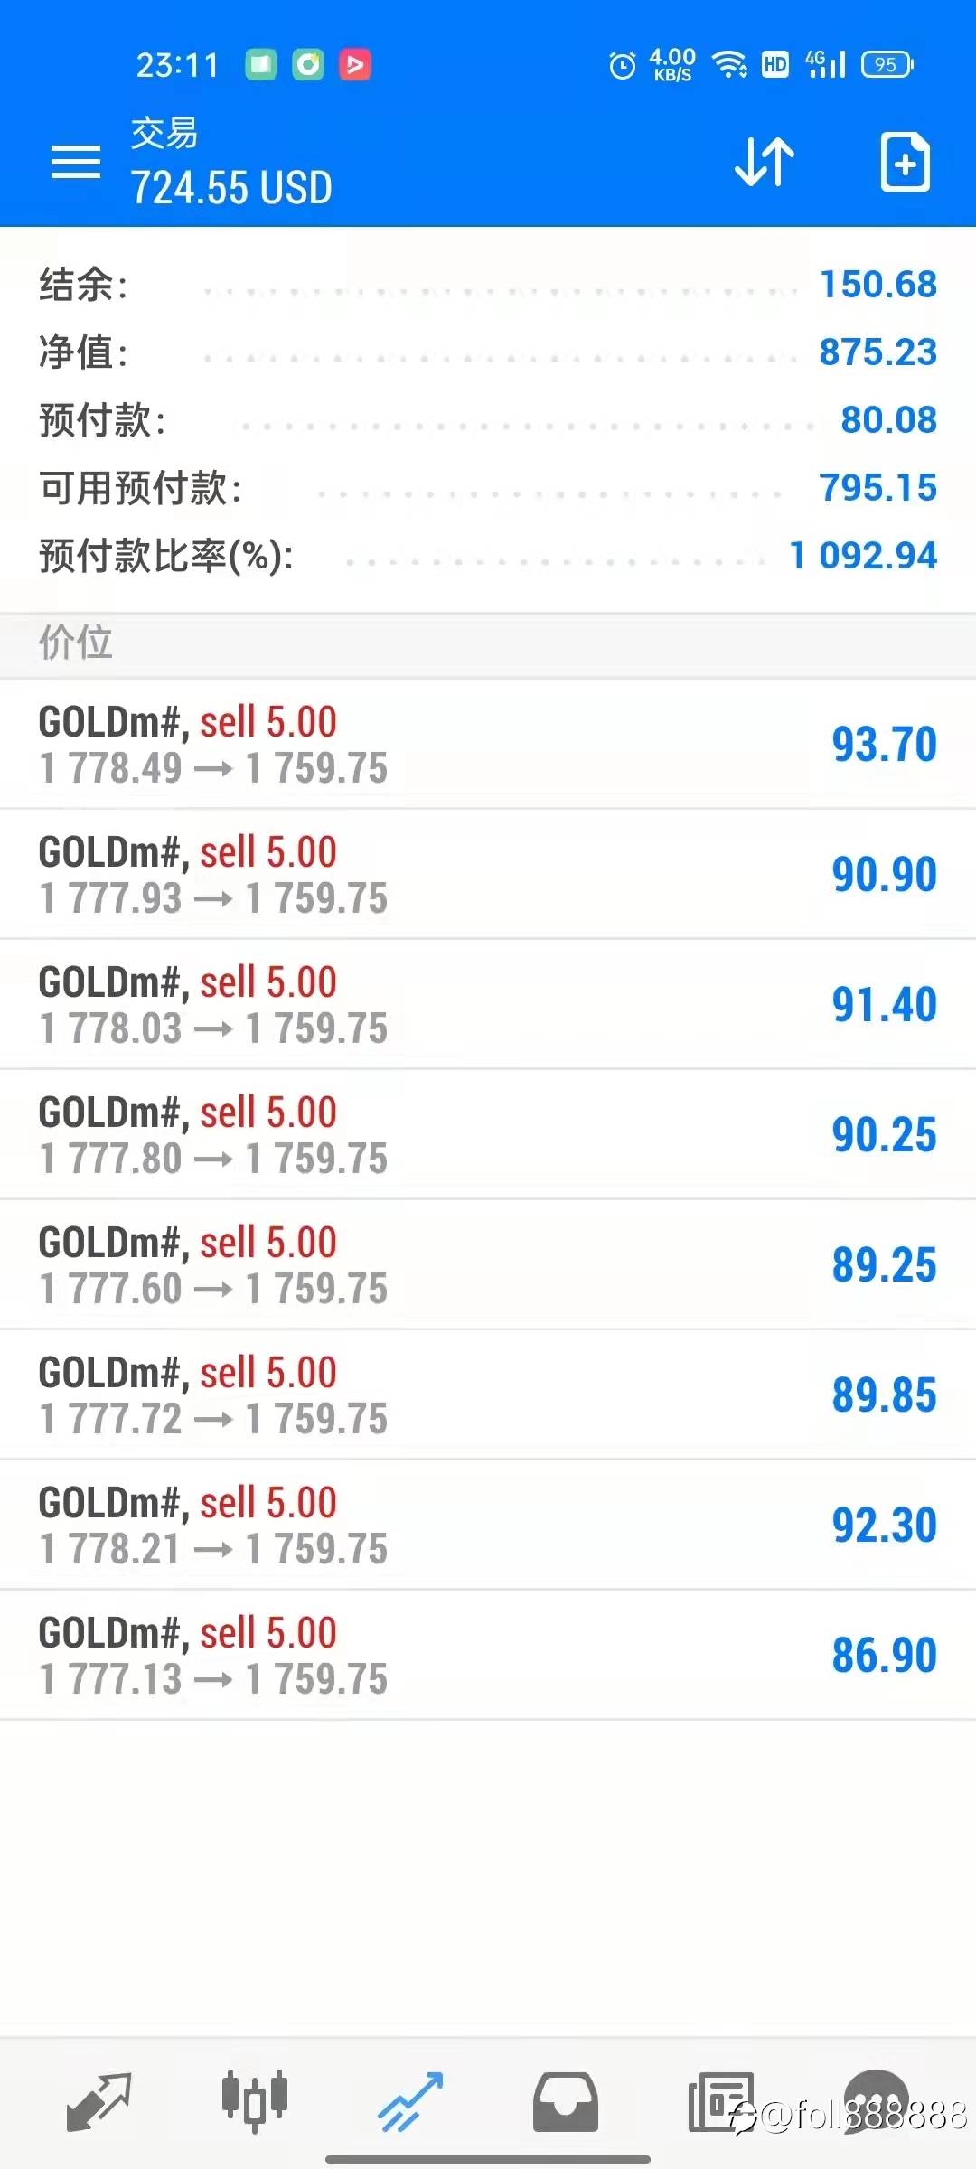Open the Quotes tab arrows icon
Image resolution: width=976 pixels, height=2169 pixels.
(x=99, y=2101)
